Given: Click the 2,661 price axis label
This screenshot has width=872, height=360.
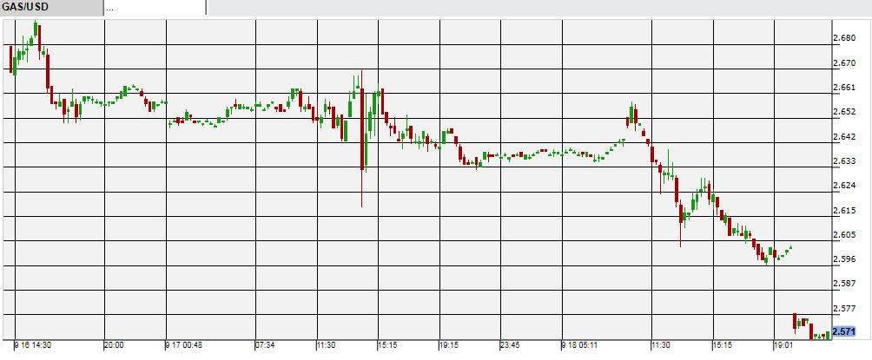Looking at the screenshot, I should tap(844, 87).
